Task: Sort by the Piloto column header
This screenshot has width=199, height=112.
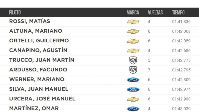Action: (x=15, y=12)
